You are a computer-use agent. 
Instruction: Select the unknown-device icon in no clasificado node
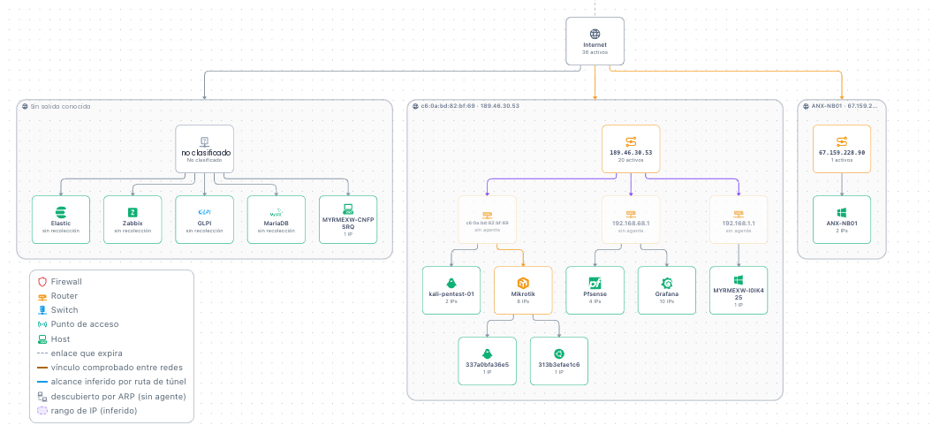[204, 141]
